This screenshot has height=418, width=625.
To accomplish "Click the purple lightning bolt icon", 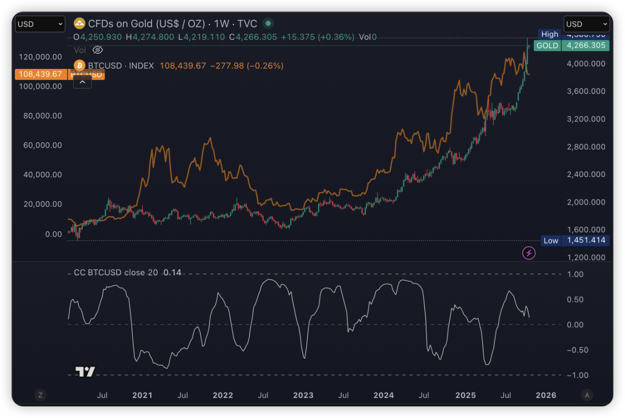I will pyautogui.click(x=528, y=252).
